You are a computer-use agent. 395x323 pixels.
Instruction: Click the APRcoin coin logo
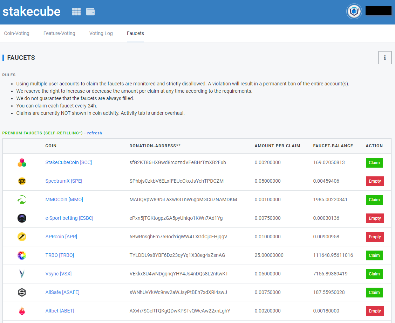[x=22, y=237]
